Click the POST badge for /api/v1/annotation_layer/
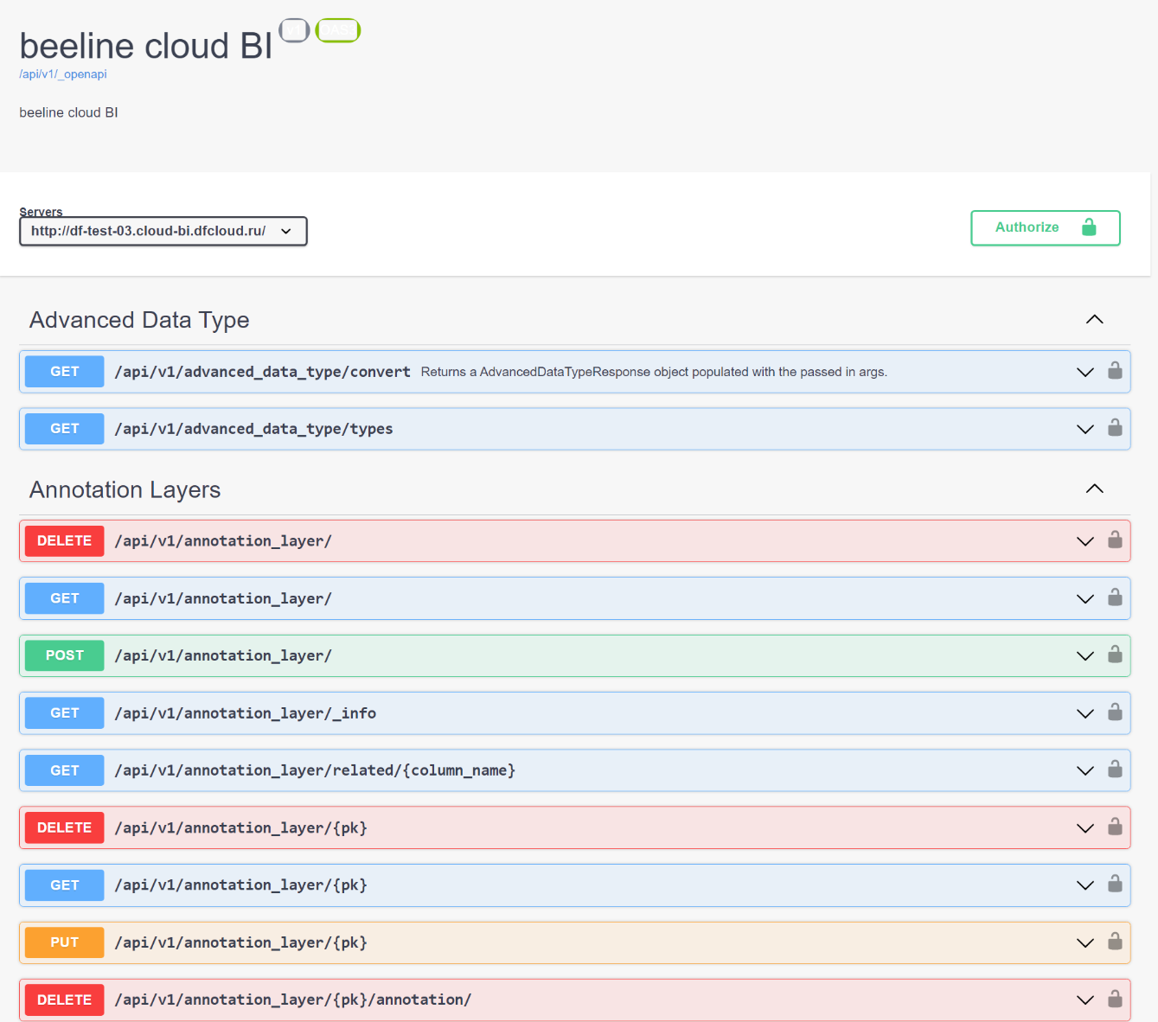This screenshot has width=1158, height=1022. click(x=65, y=655)
